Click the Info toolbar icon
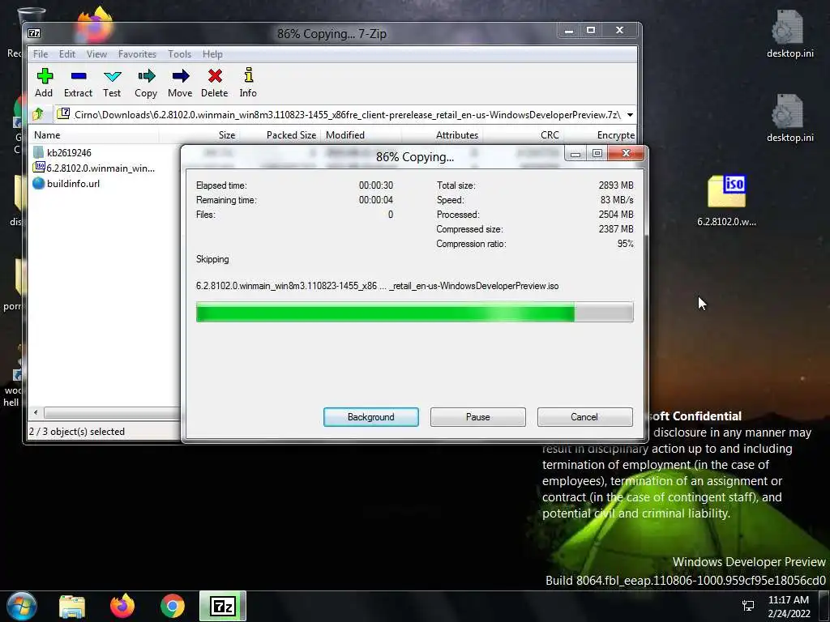Screen dimensions: 830x622 (x=248, y=83)
